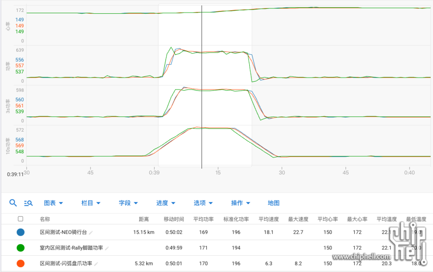Image resolution: width=433 pixels, height=272 pixels.
Task: Click the 心率 chart axis label
Action: pos(8,26)
